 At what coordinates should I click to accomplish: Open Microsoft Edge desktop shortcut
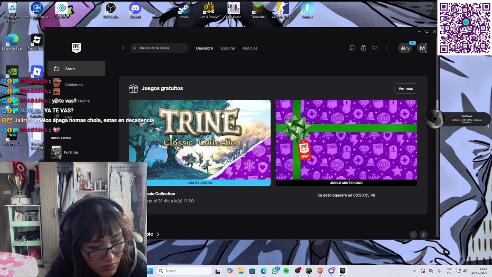click(12, 42)
